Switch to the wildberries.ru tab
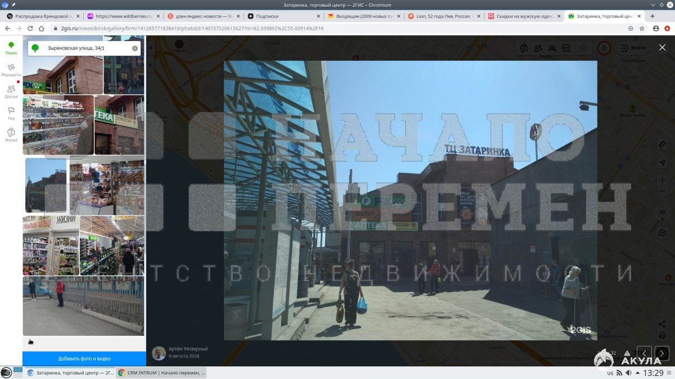 123,16
